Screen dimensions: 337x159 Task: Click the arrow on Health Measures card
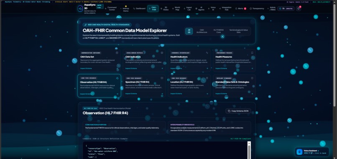pos(252,69)
